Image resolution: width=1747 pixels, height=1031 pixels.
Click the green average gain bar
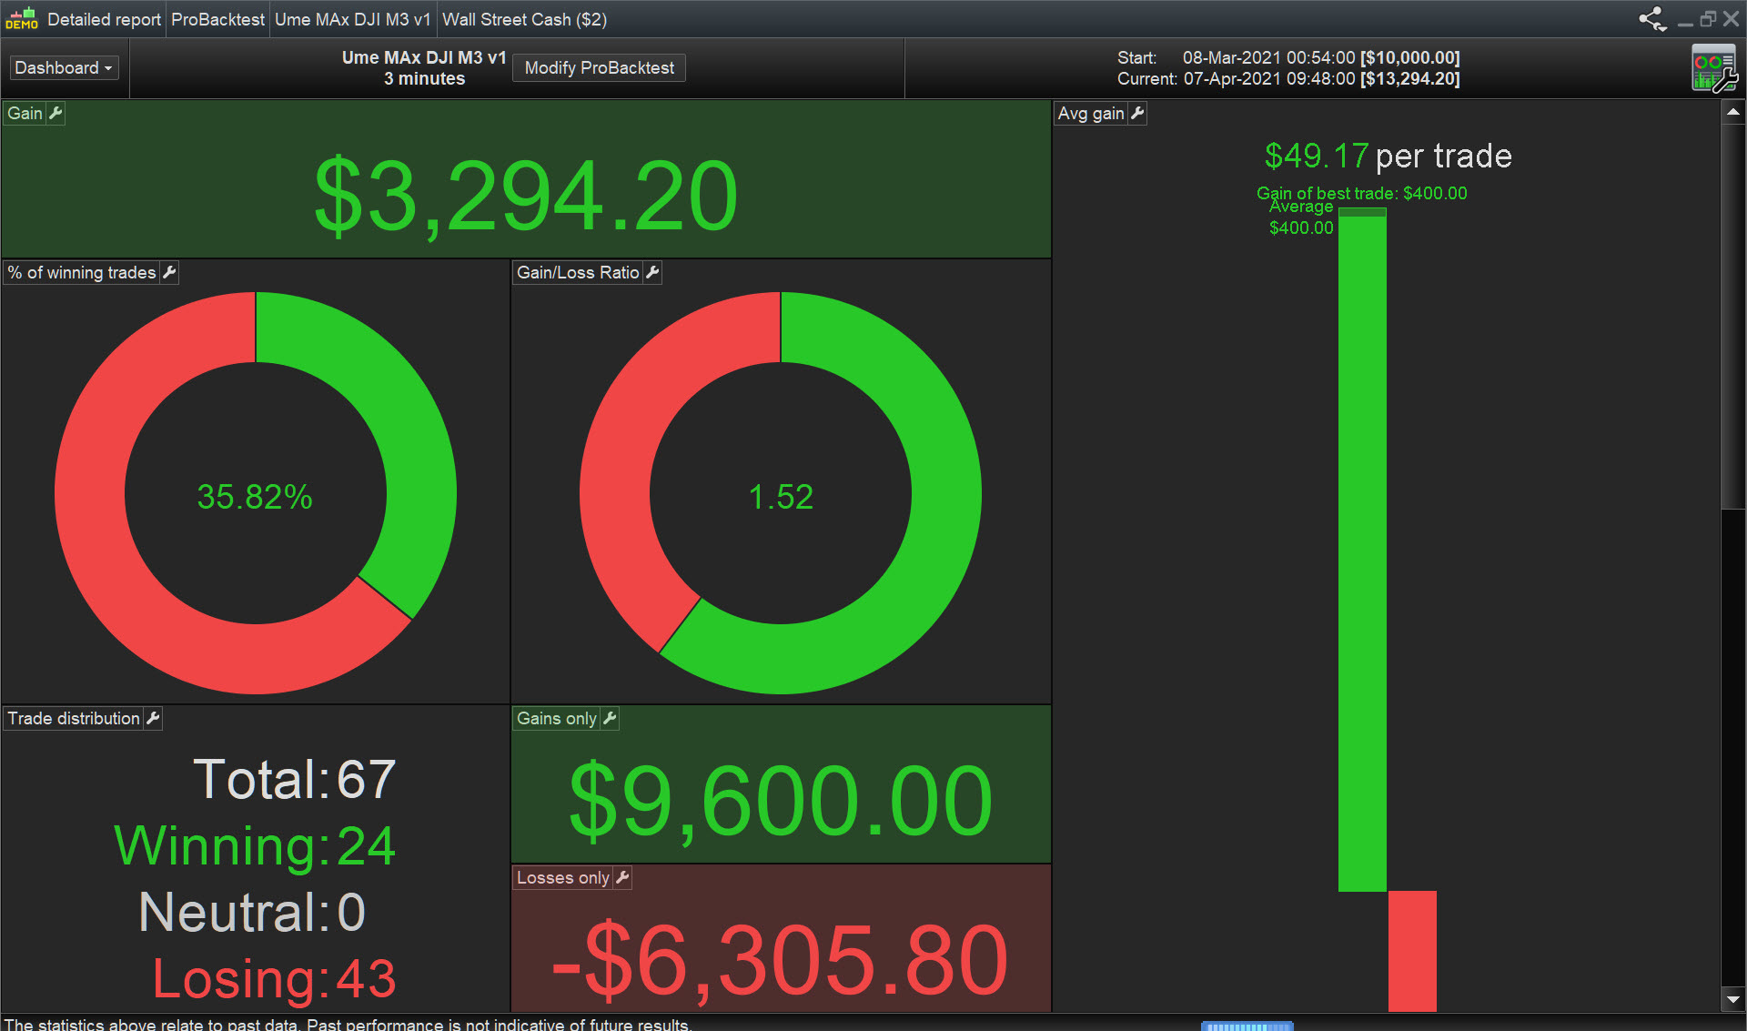pos(1362,546)
